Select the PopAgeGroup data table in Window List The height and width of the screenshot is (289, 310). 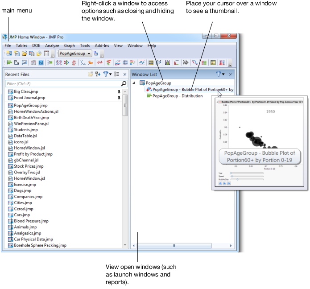[x=155, y=83]
